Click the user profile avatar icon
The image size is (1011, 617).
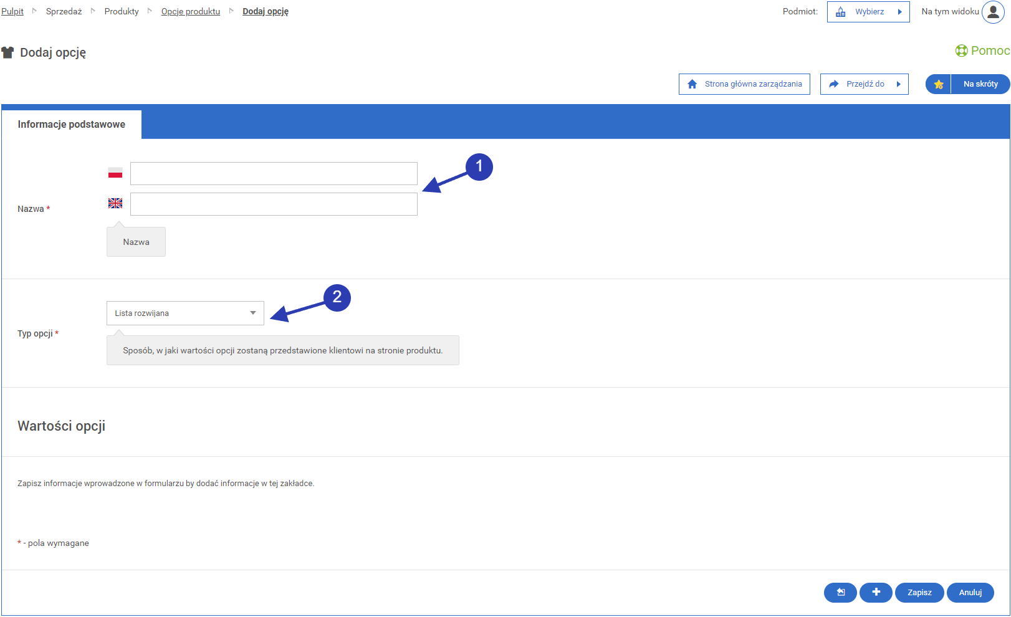993,12
